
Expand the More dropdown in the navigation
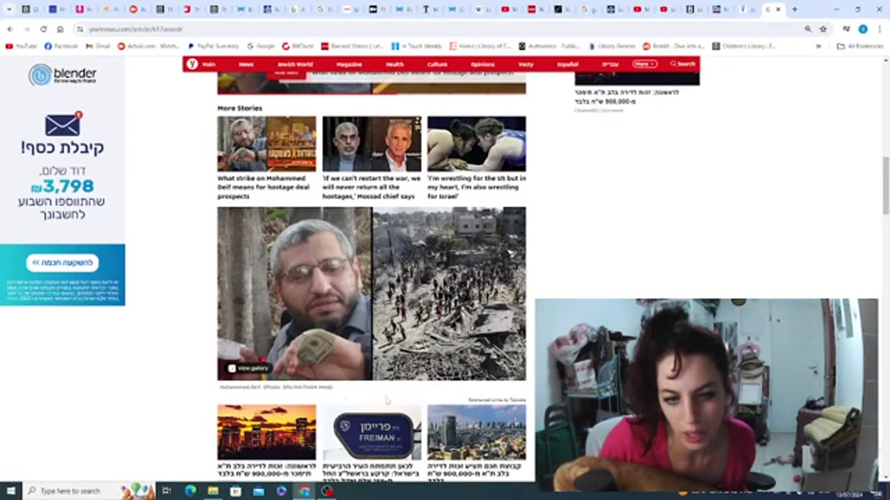[645, 64]
